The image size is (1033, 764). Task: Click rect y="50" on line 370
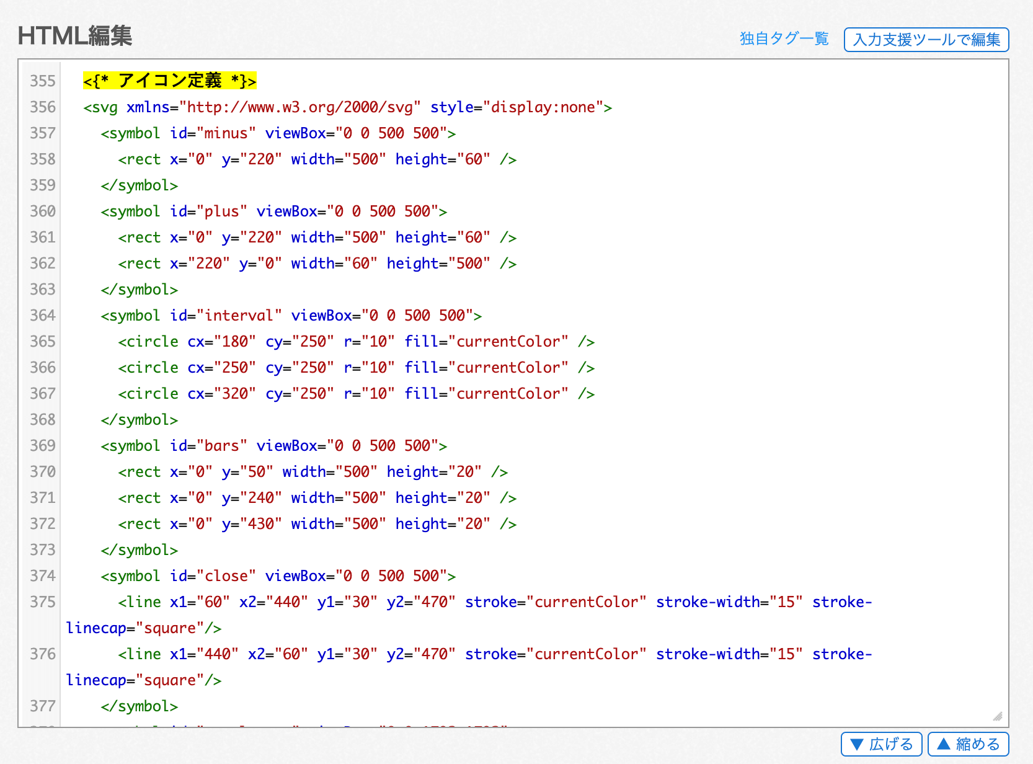[313, 472]
